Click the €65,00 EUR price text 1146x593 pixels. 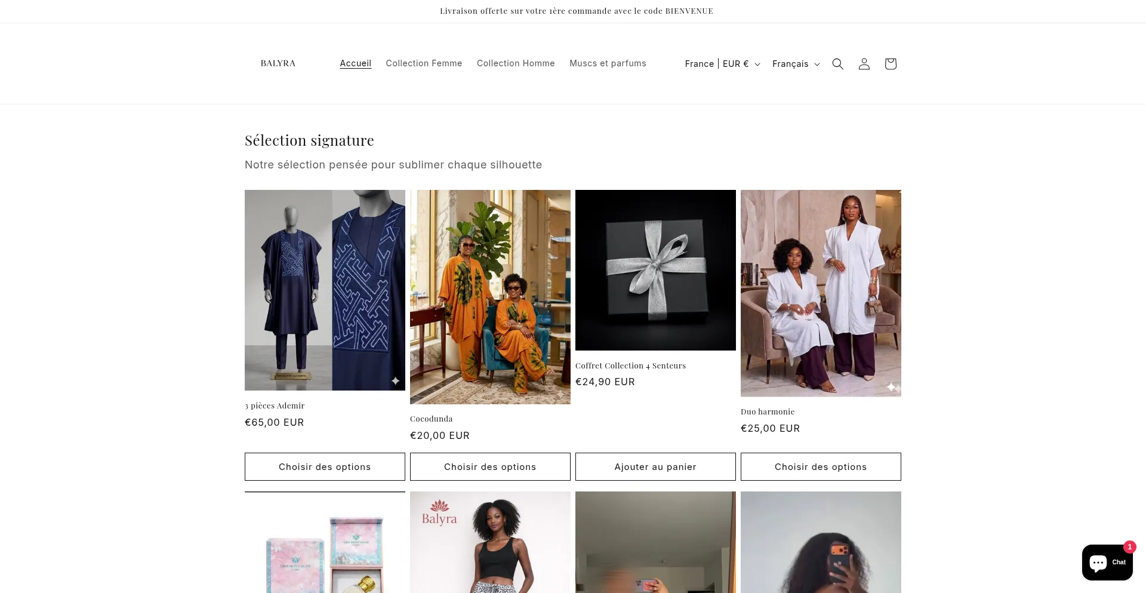(x=275, y=422)
